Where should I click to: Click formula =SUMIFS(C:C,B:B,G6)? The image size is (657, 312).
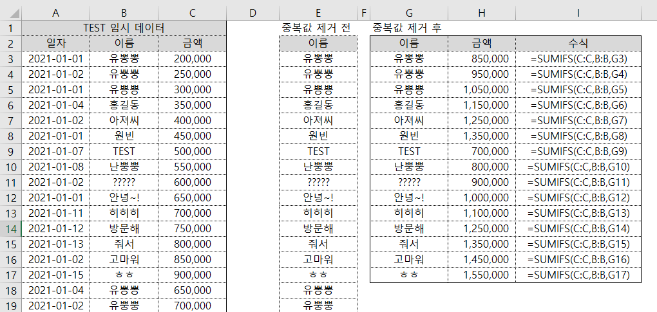click(578, 105)
